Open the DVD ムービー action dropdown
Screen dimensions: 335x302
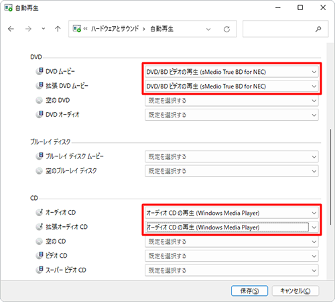click(x=232, y=72)
